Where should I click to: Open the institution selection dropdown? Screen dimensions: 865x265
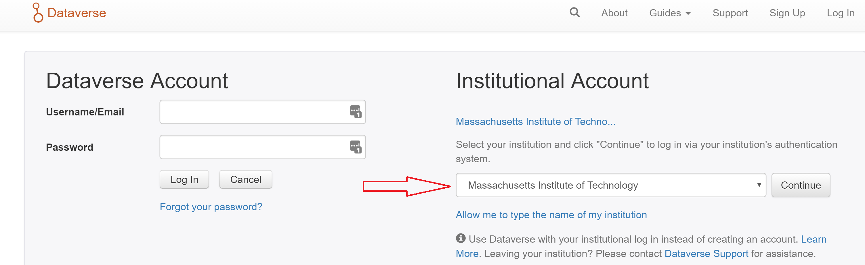click(610, 185)
